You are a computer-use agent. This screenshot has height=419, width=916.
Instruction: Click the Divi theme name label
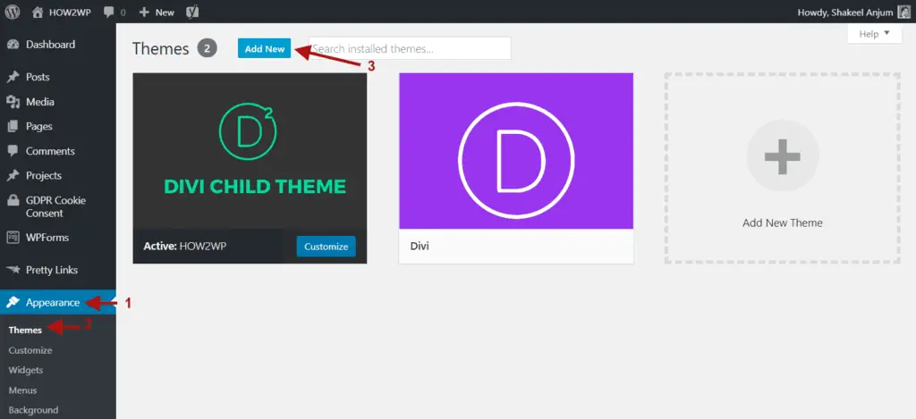(x=420, y=246)
